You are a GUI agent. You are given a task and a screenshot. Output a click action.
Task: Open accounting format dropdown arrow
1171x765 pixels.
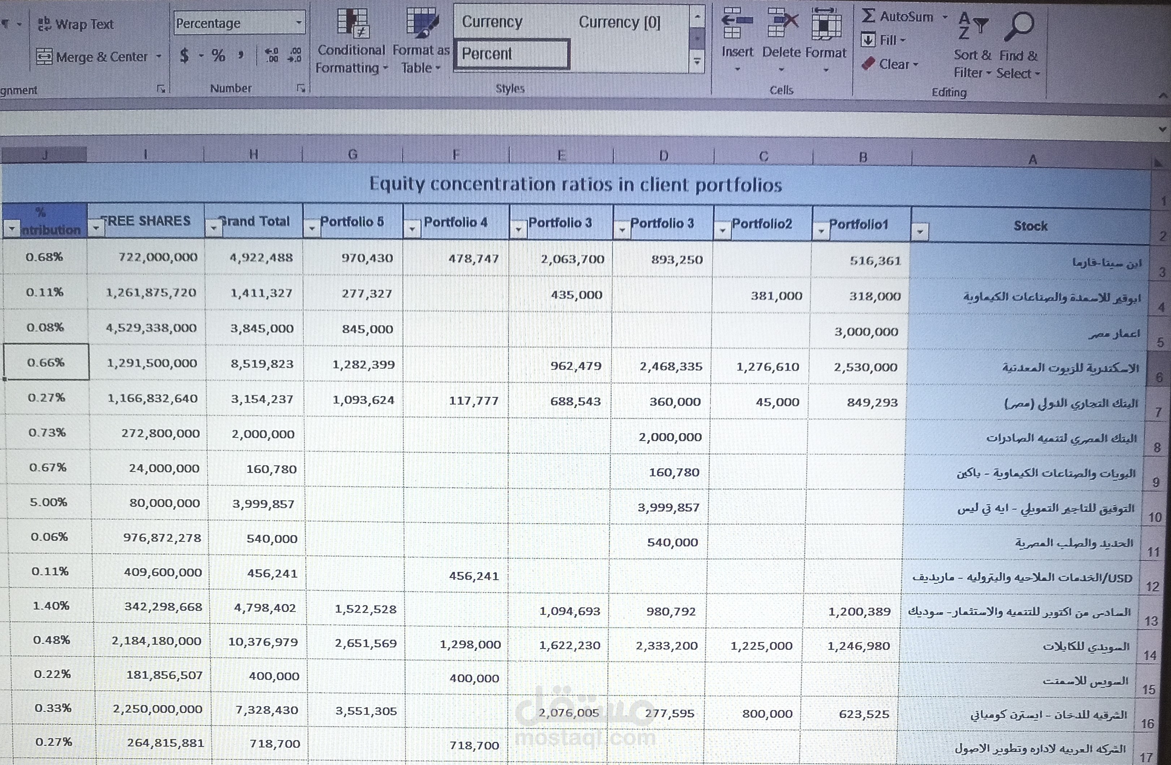[x=201, y=56]
